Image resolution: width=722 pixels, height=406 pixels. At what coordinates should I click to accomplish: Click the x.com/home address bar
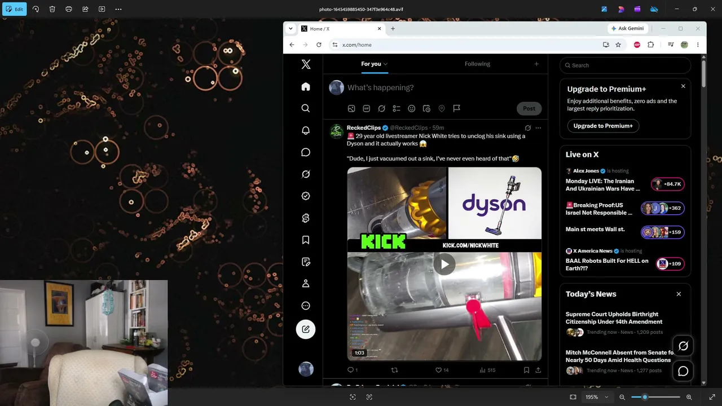point(465,45)
